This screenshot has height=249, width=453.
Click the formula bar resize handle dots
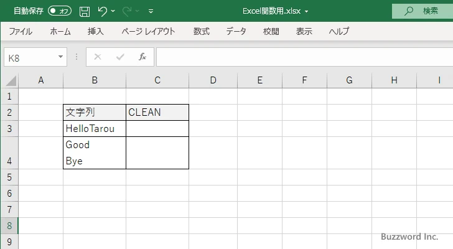coord(77,57)
